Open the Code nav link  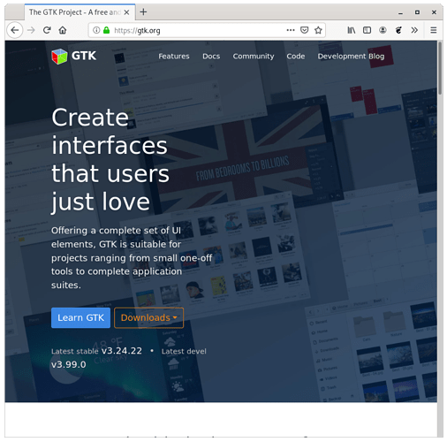click(296, 57)
